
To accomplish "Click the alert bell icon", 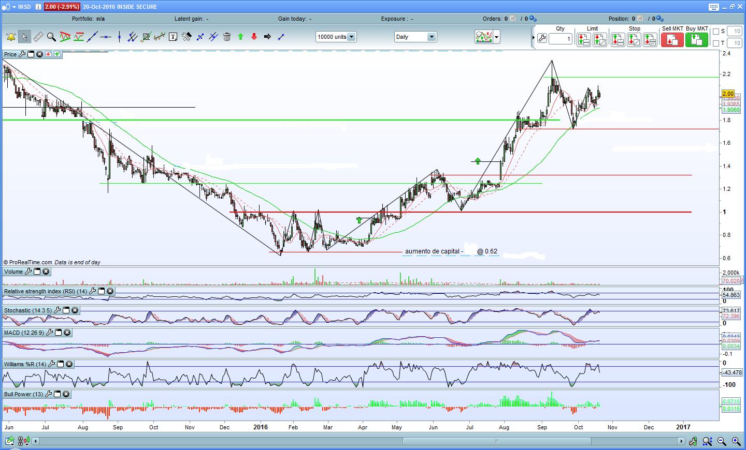I will (10, 37).
